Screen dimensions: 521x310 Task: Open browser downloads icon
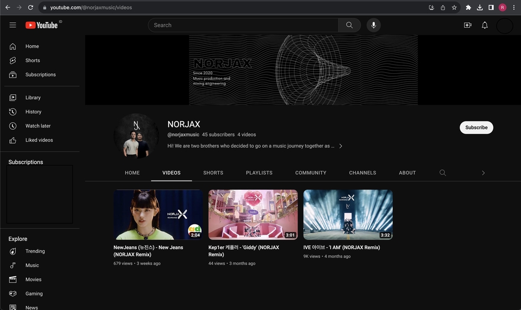pyautogui.click(x=479, y=7)
